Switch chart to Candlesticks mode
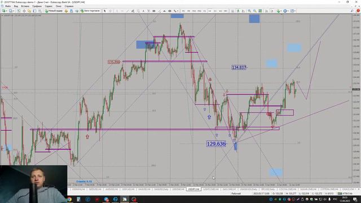 [x=238, y=11]
